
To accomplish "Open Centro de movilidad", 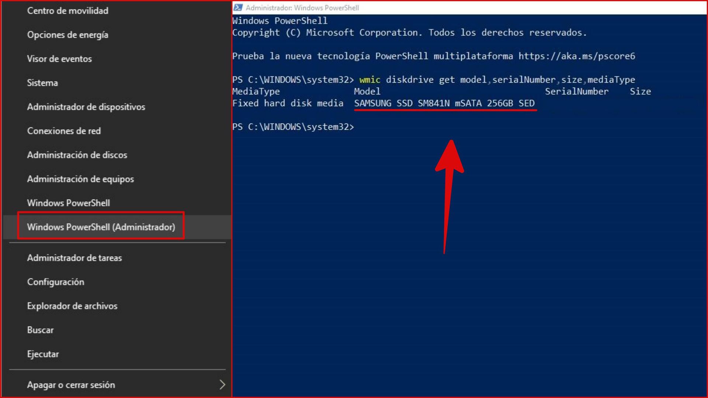I will (67, 11).
